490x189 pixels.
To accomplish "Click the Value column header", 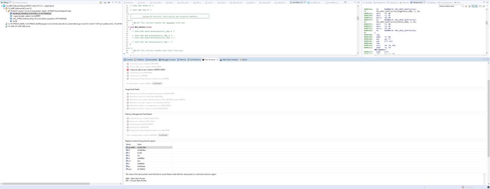I will (x=139, y=144).
